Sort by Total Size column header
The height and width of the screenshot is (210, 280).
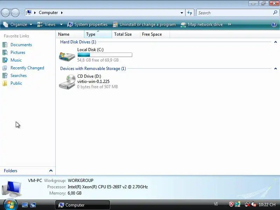[x=126, y=34]
